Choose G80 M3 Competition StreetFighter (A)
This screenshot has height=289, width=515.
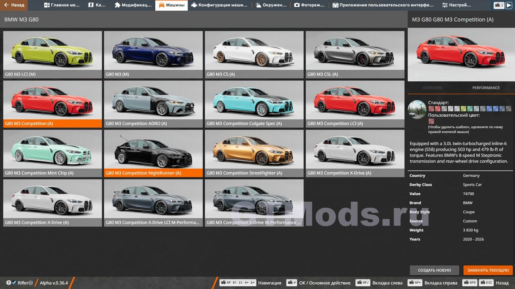pyautogui.click(x=254, y=154)
